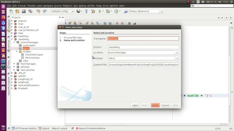Click the Back button in dialog

tap(135, 105)
